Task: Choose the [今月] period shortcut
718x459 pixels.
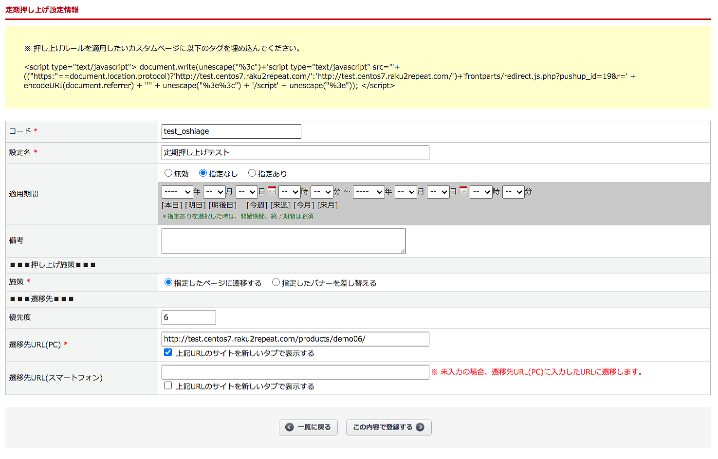Action: click(x=304, y=205)
